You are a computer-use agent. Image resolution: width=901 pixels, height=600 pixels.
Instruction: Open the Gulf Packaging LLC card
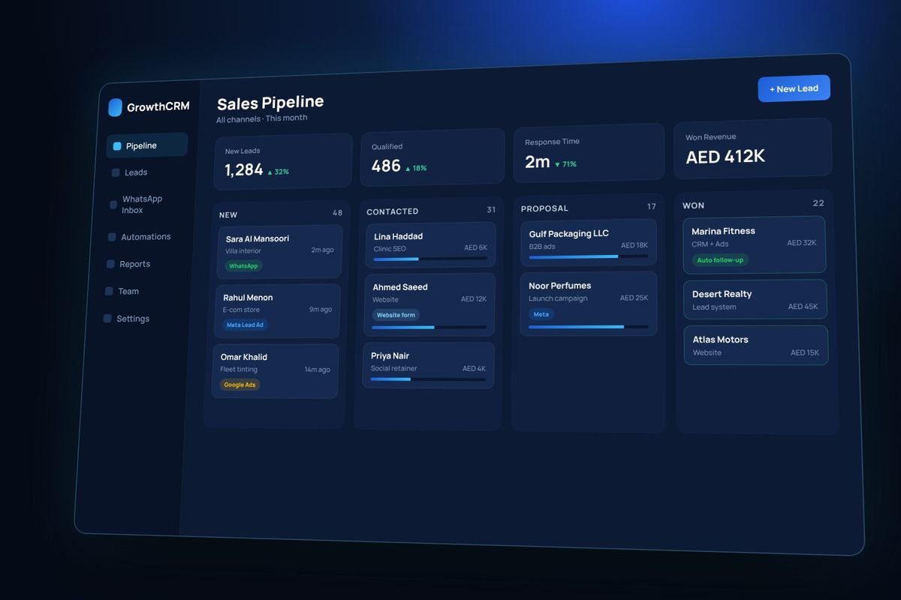click(x=589, y=242)
